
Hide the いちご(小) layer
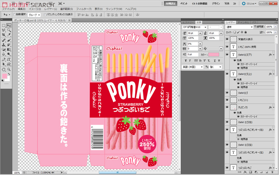pyautogui.click(x=227, y=100)
